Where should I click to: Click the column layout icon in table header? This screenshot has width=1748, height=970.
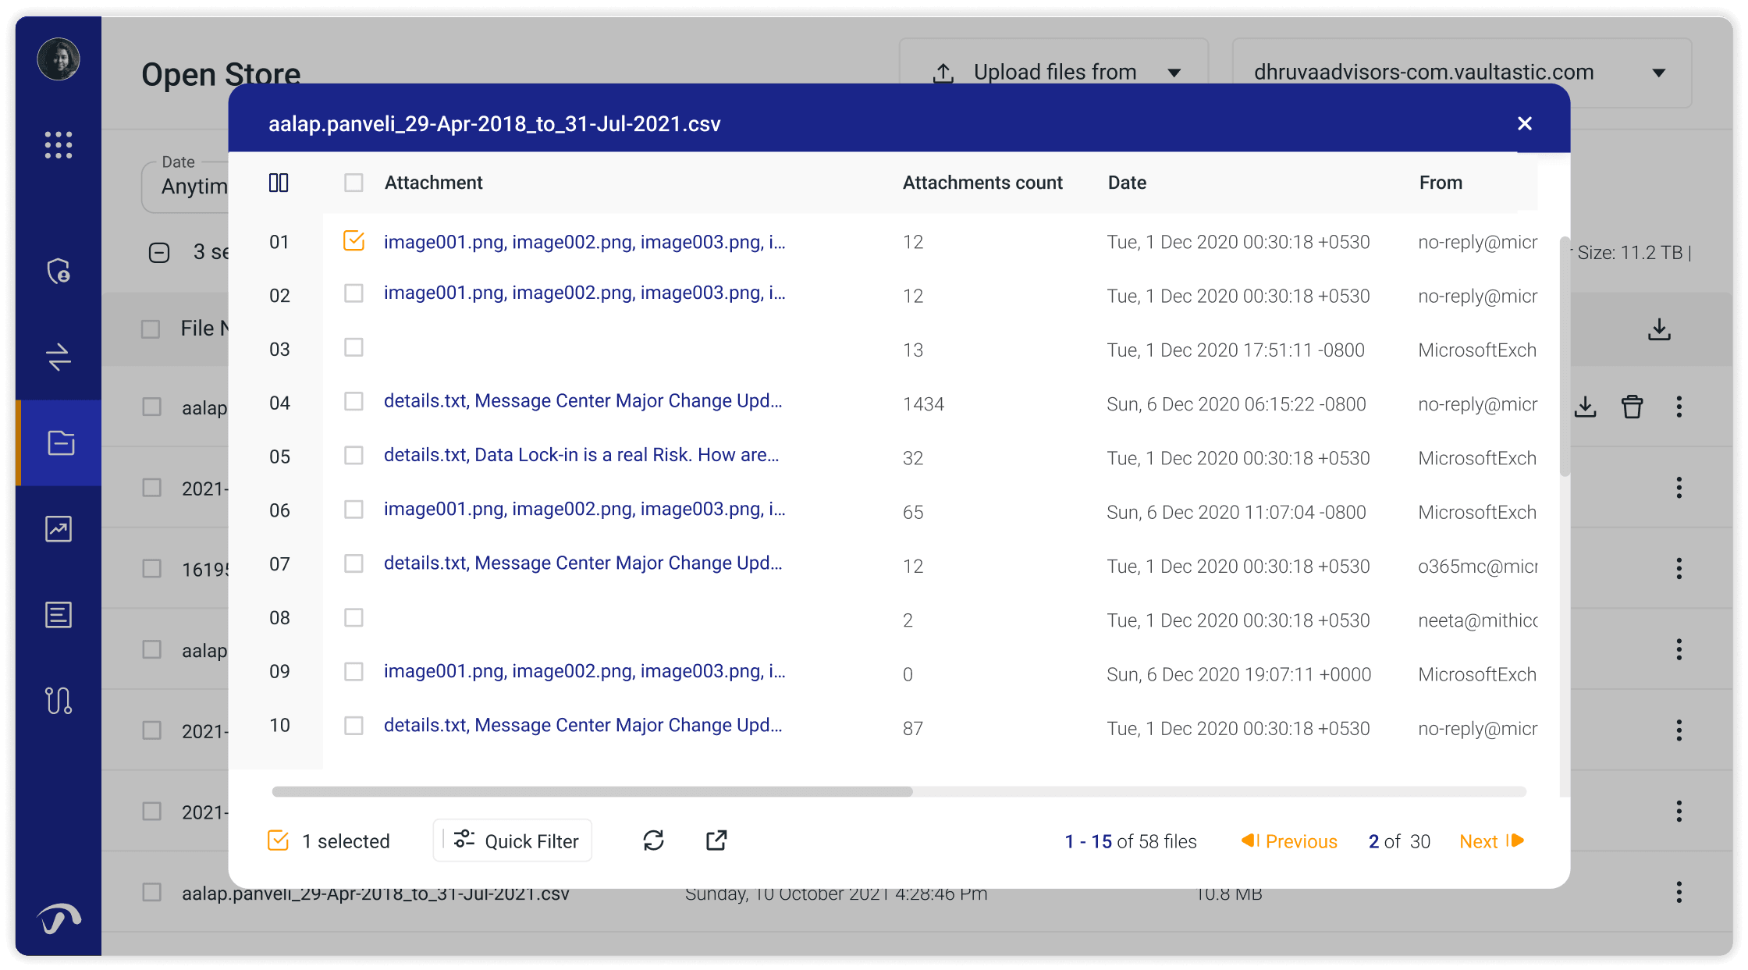pyautogui.click(x=279, y=183)
